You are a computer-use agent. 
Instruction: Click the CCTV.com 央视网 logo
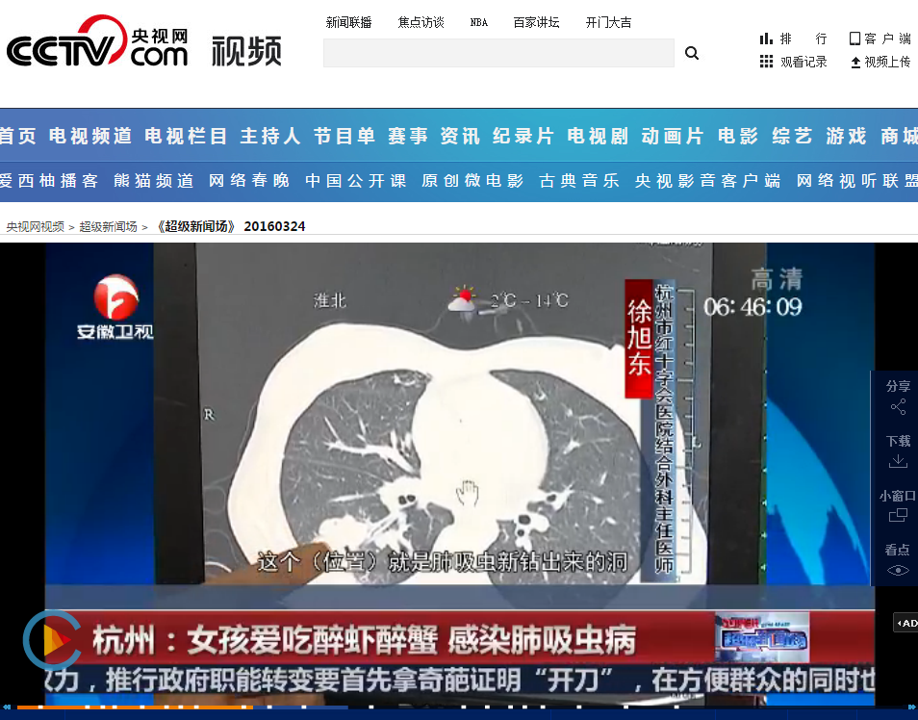pyautogui.click(x=97, y=45)
